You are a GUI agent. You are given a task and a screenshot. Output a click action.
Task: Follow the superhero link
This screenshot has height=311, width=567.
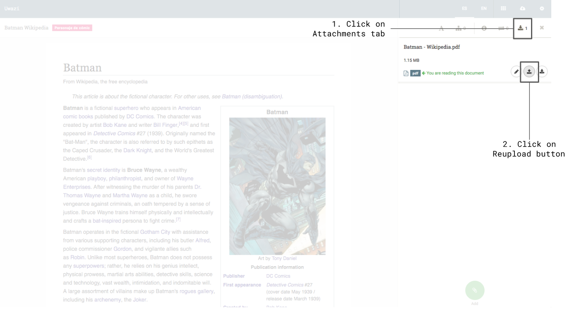[126, 108]
